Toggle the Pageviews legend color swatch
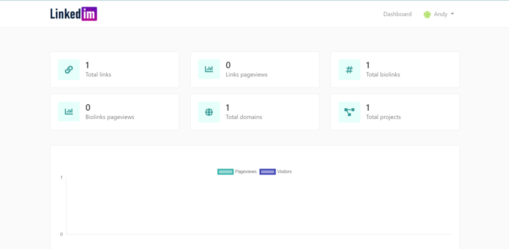This screenshot has height=249, width=509. pos(225,172)
